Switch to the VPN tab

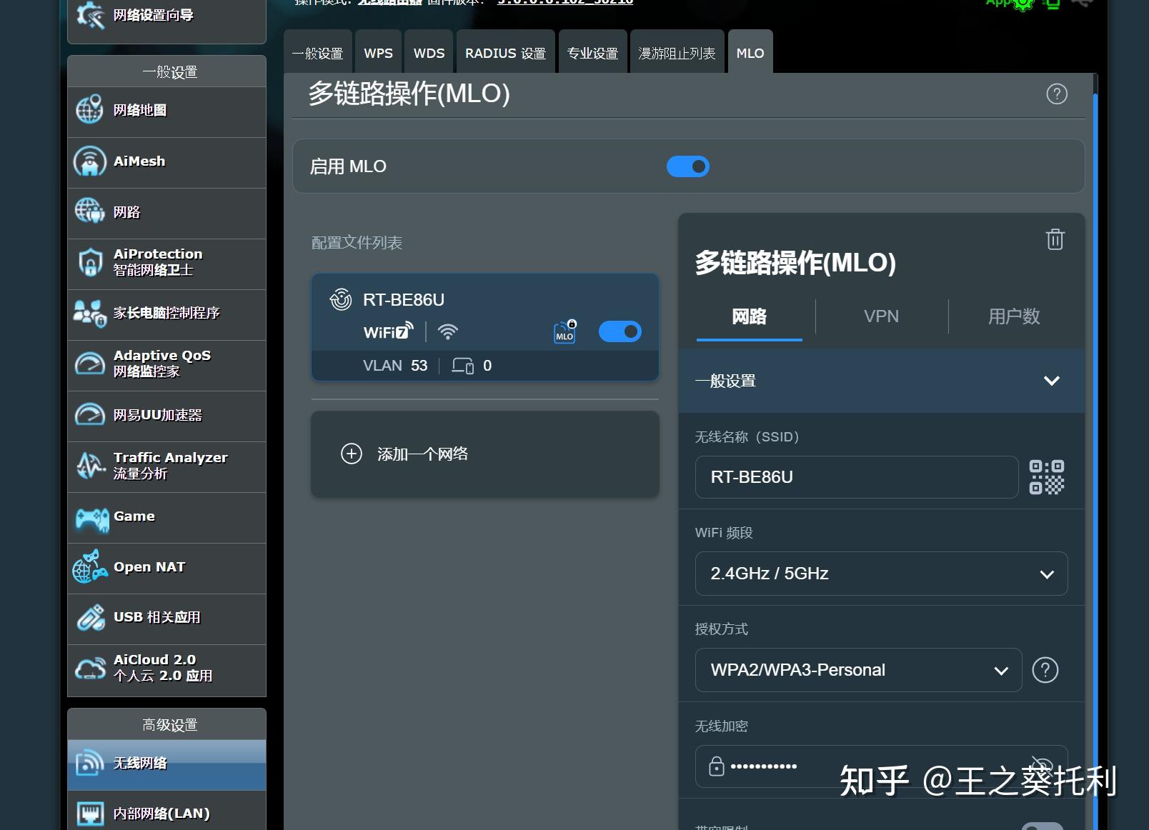tap(882, 316)
